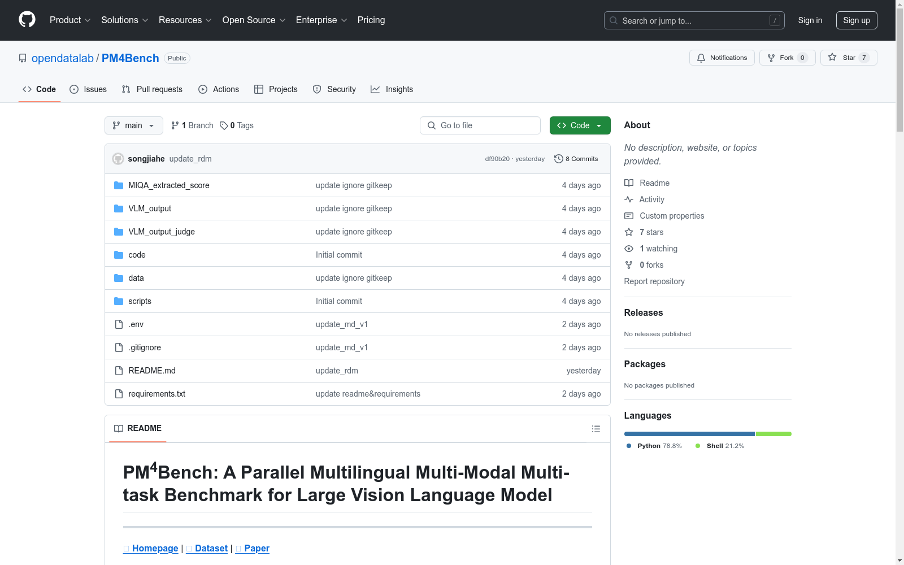Click the Sign up button
The width and height of the screenshot is (904, 565).
pyautogui.click(x=857, y=20)
